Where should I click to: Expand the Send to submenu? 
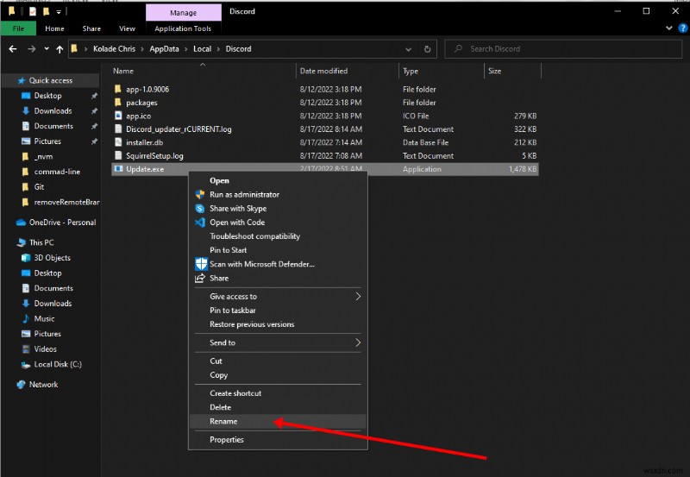(x=278, y=342)
